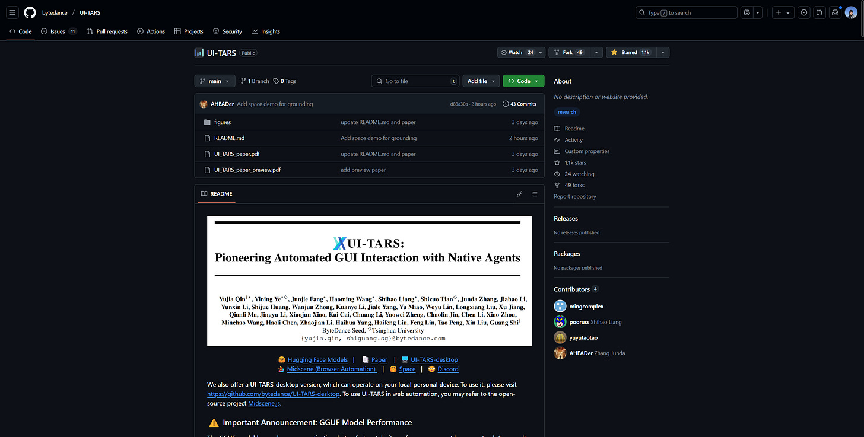Open notifications inbox icon
The height and width of the screenshot is (437, 864).
(835, 12)
